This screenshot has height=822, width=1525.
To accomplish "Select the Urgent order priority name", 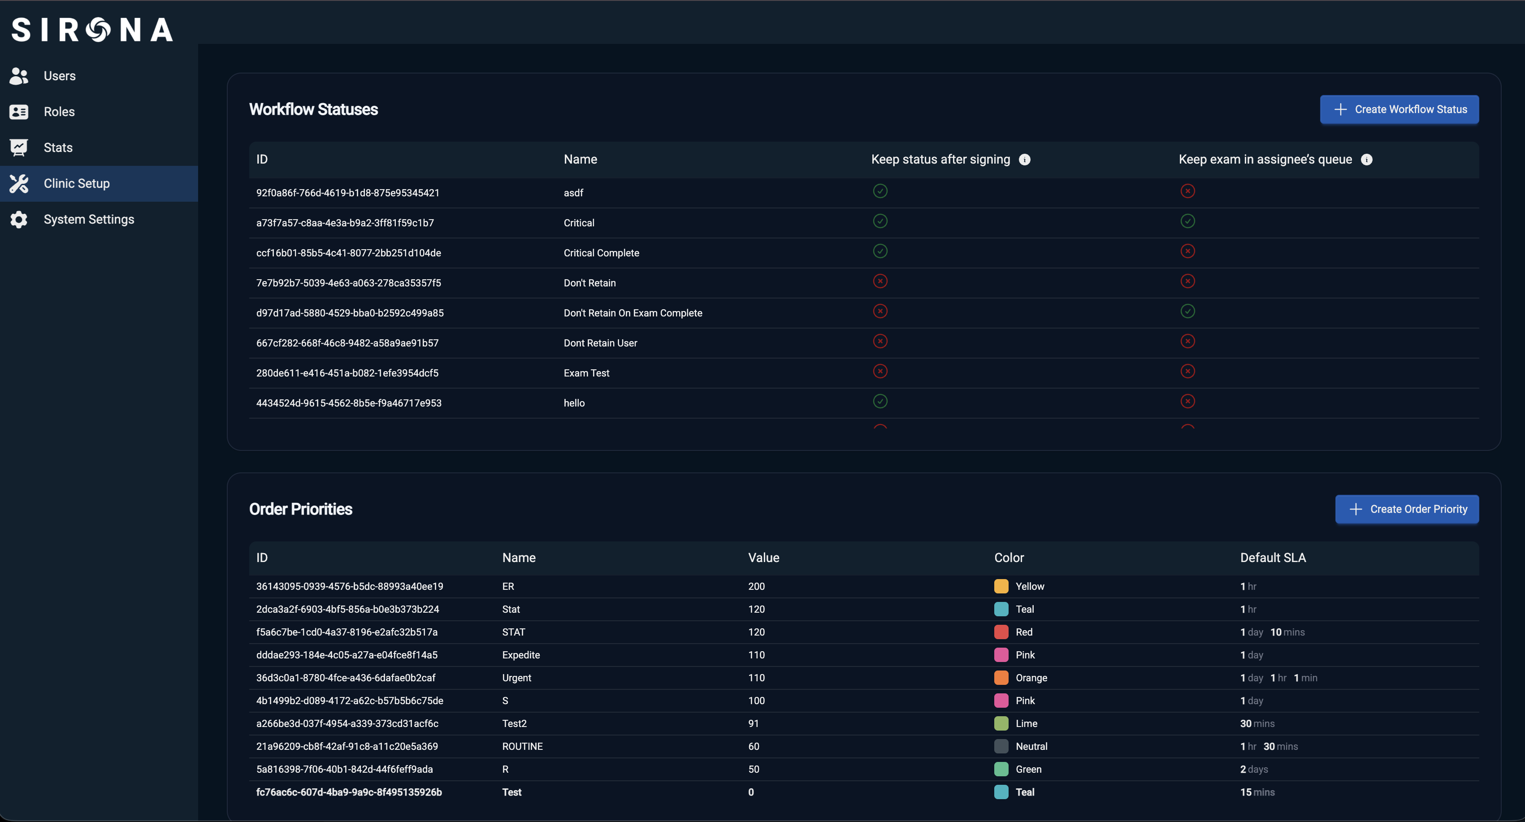I will [516, 678].
